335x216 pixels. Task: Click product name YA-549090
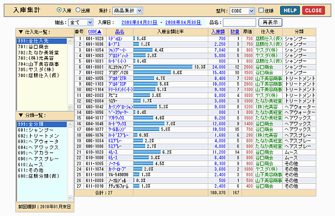[x=118, y=175]
